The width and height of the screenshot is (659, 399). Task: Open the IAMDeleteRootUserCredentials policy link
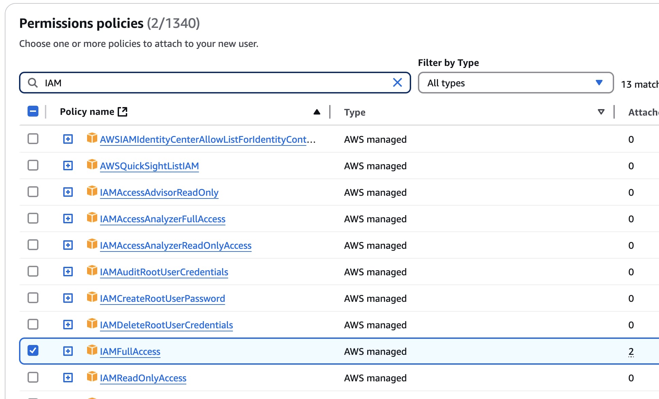click(x=166, y=325)
